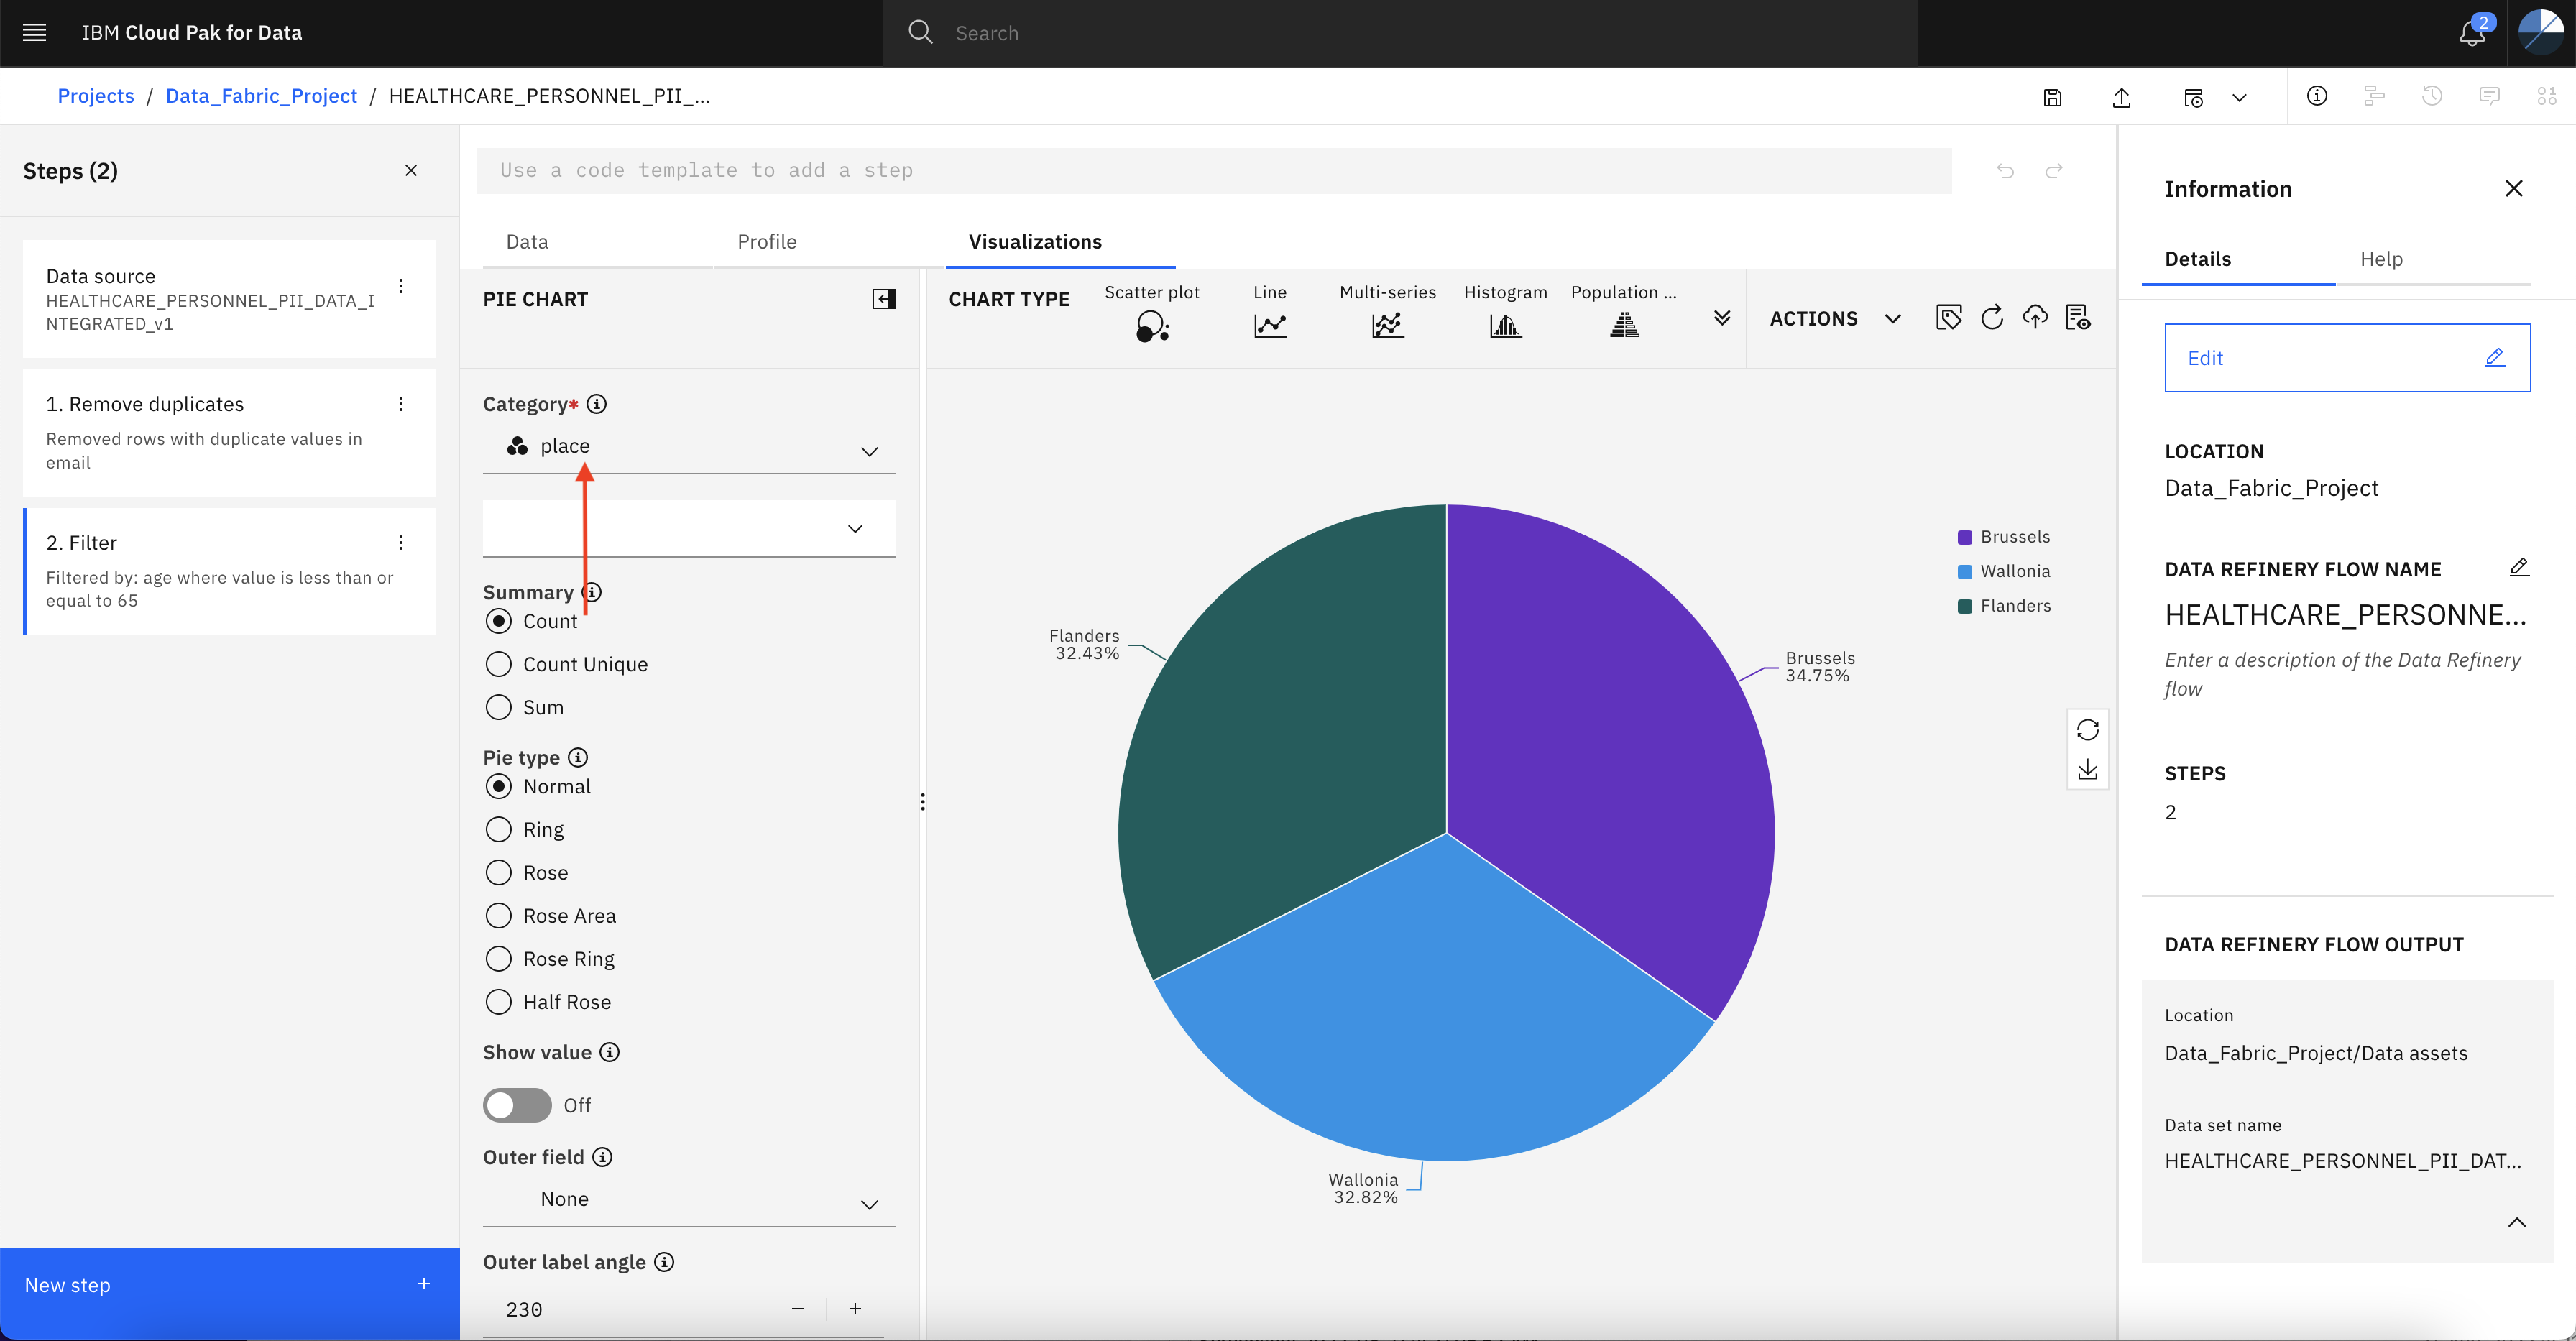Click the reset chart icon in actions
Image resolution: width=2576 pixels, height=1341 pixels.
pyautogui.click(x=1992, y=318)
